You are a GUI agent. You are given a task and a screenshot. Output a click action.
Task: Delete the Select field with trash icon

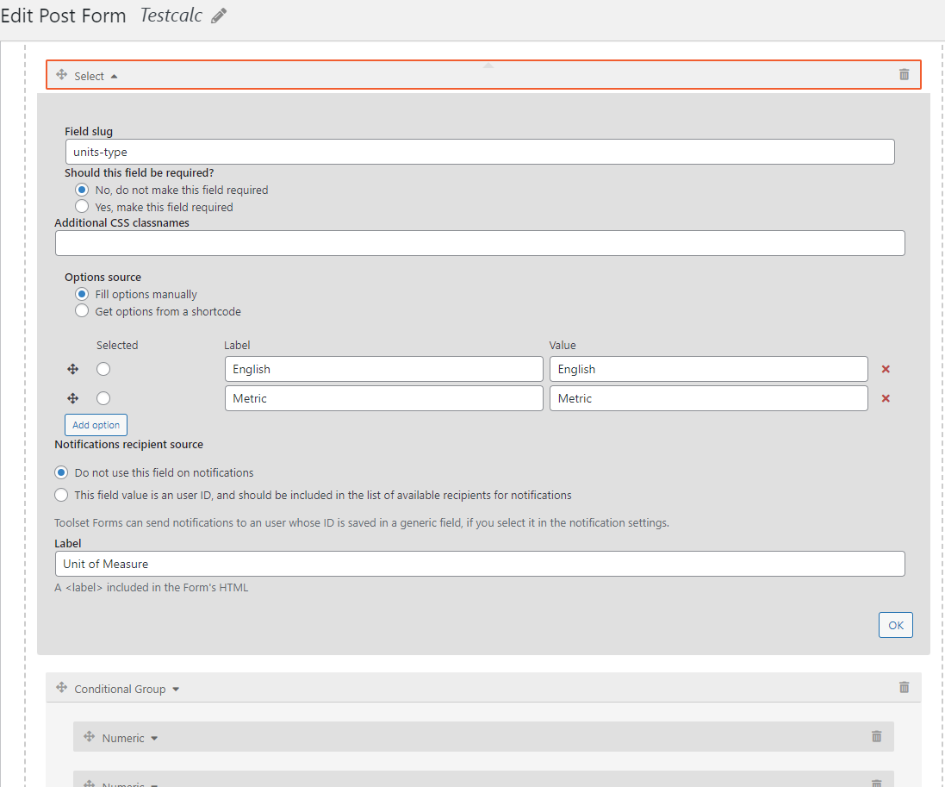[904, 75]
